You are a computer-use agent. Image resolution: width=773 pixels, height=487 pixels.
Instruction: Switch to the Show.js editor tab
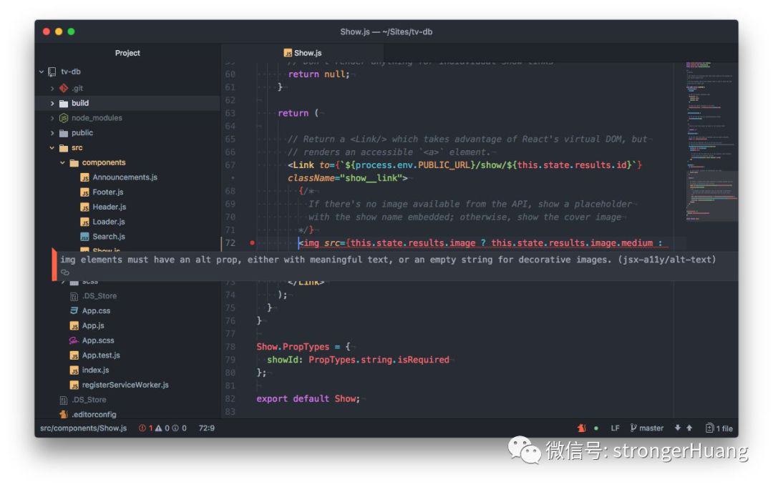pos(302,53)
